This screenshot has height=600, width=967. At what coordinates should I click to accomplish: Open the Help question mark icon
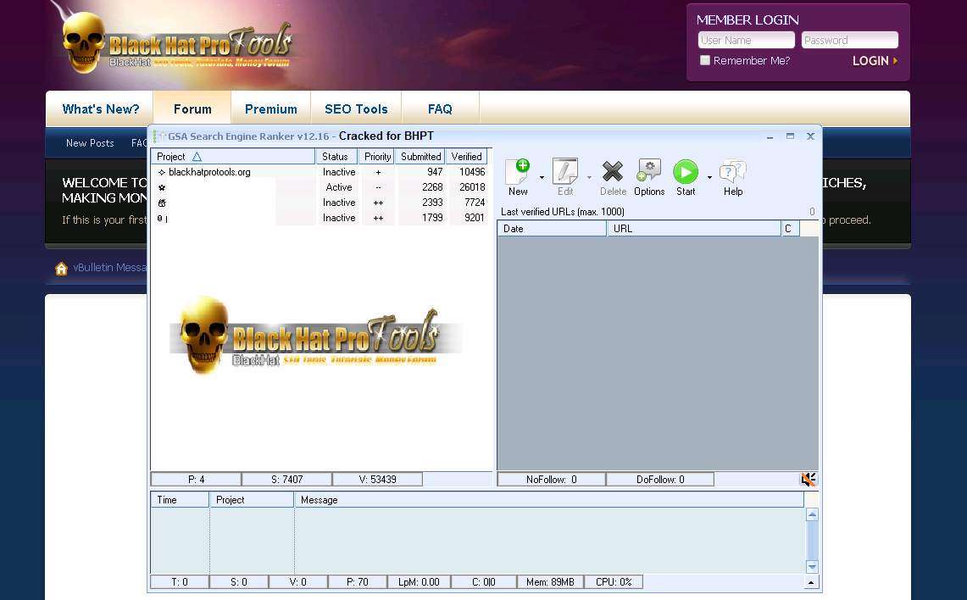point(732,171)
